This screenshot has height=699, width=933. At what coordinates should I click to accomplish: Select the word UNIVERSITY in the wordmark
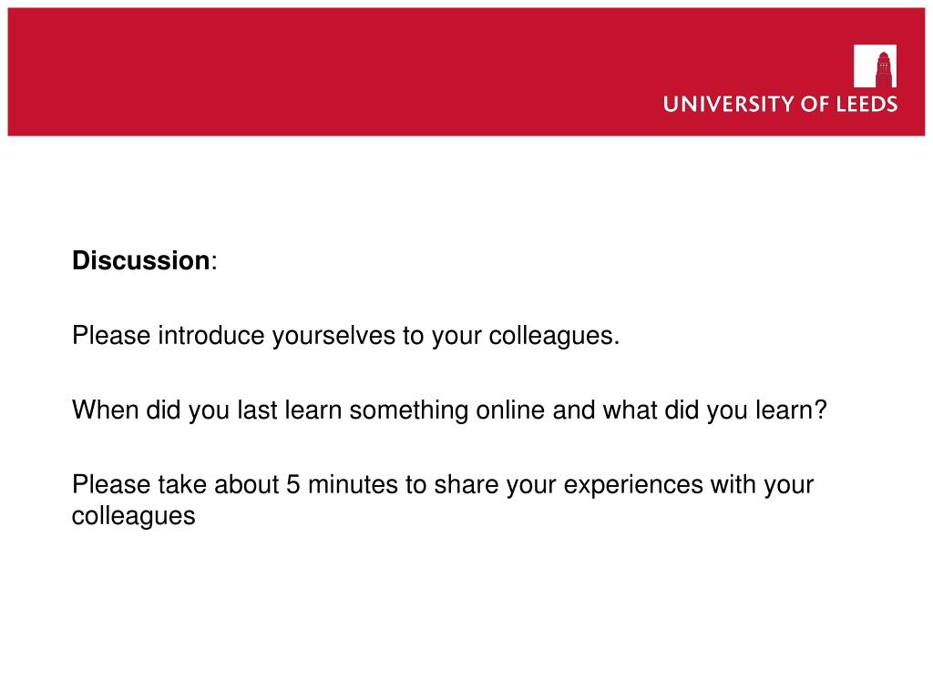pos(728,104)
